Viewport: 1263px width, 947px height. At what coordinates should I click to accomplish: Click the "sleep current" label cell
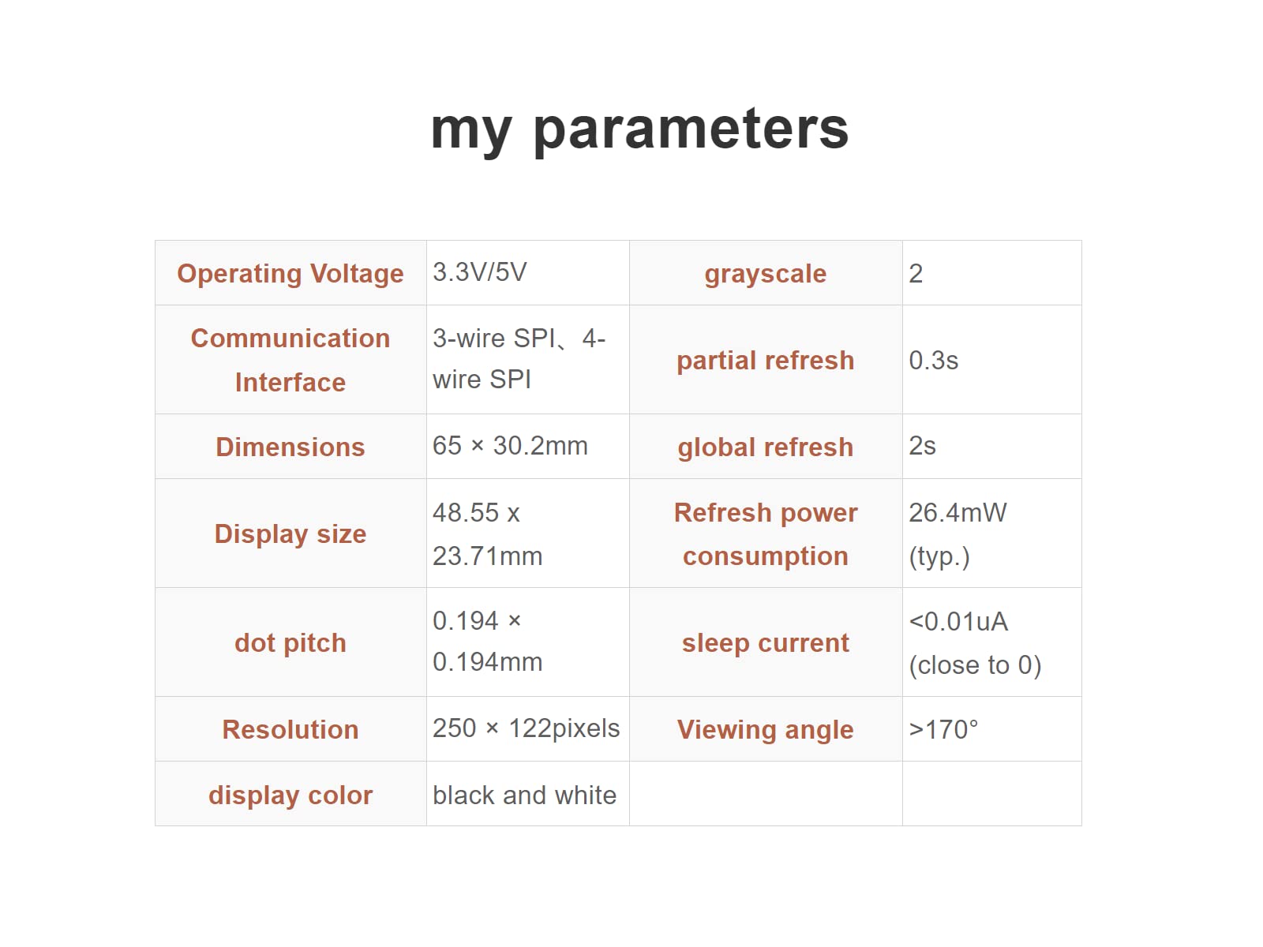pos(766,643)
